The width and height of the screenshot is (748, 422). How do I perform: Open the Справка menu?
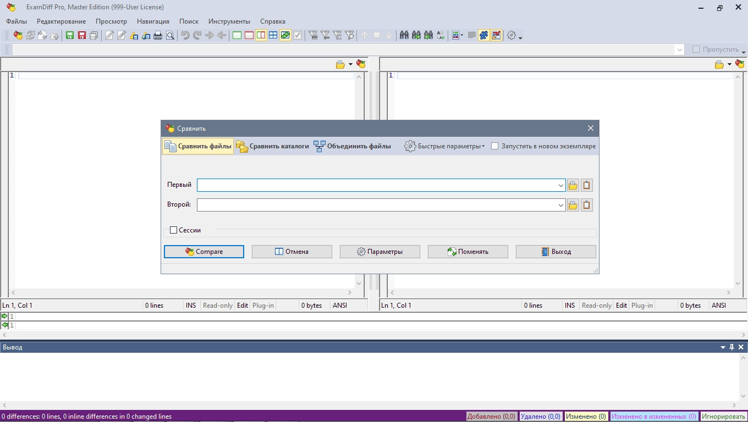click(273, 21)
